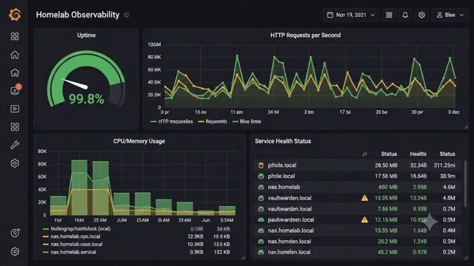Click the 99.8% uptime gauge value
This screenshot has width=474, height=266.
87,99
